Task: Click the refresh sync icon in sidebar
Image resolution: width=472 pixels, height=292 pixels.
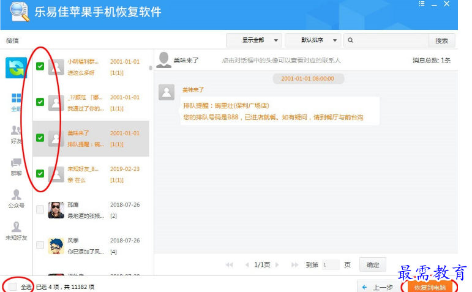Action: click(x=16, y=67)
